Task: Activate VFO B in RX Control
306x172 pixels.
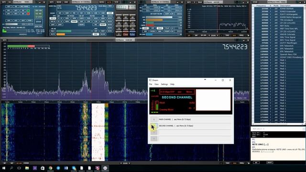Action: click(53, 21)
